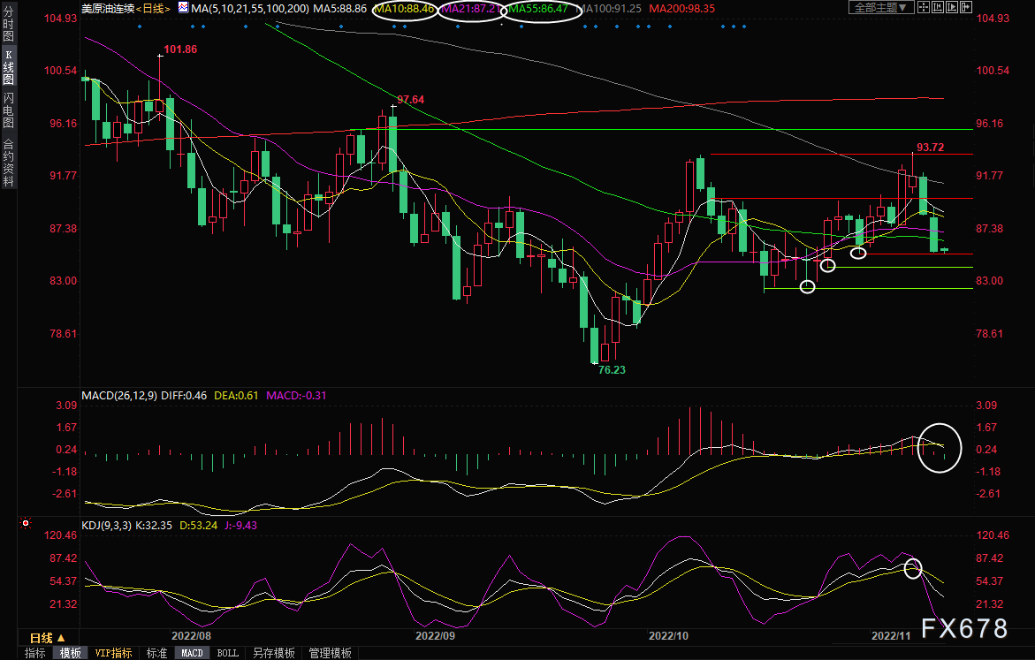Expand the 日线 period selector
The height and width of the screenshot is (660, 1035).
click(x=48, y=638)
